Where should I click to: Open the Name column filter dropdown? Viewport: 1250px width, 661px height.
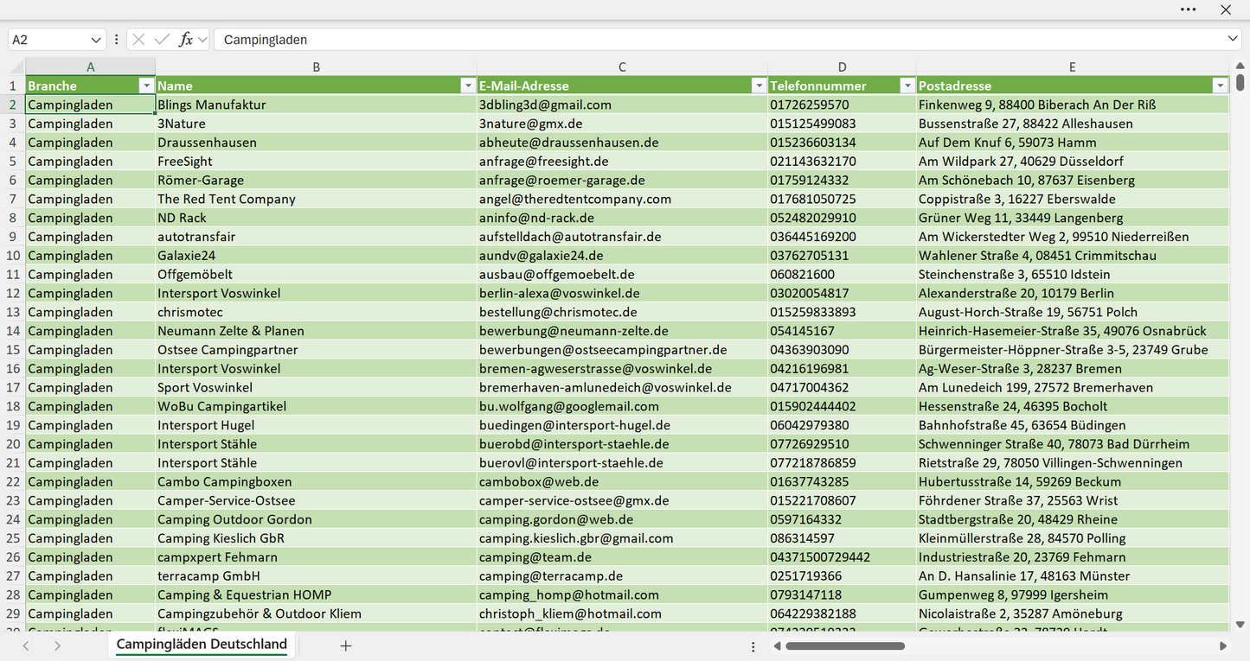(468, 86)
